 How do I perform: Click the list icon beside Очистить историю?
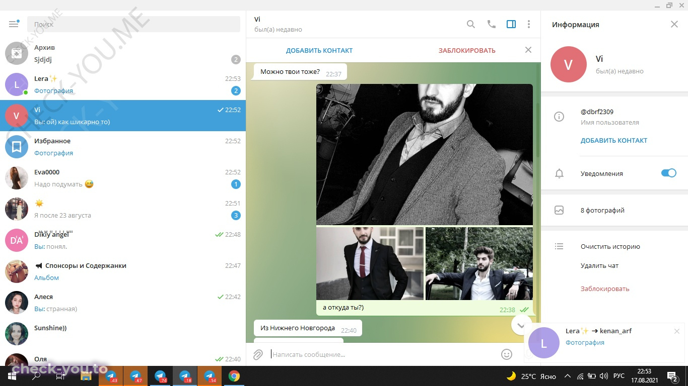559,246
